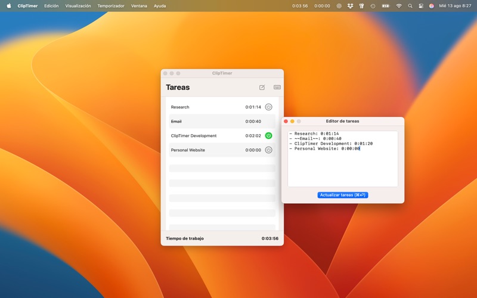The width and height of the screenshot is (477, 298).
Task: Click editor line Personal Website: 0:00:00
Action: 324,148
